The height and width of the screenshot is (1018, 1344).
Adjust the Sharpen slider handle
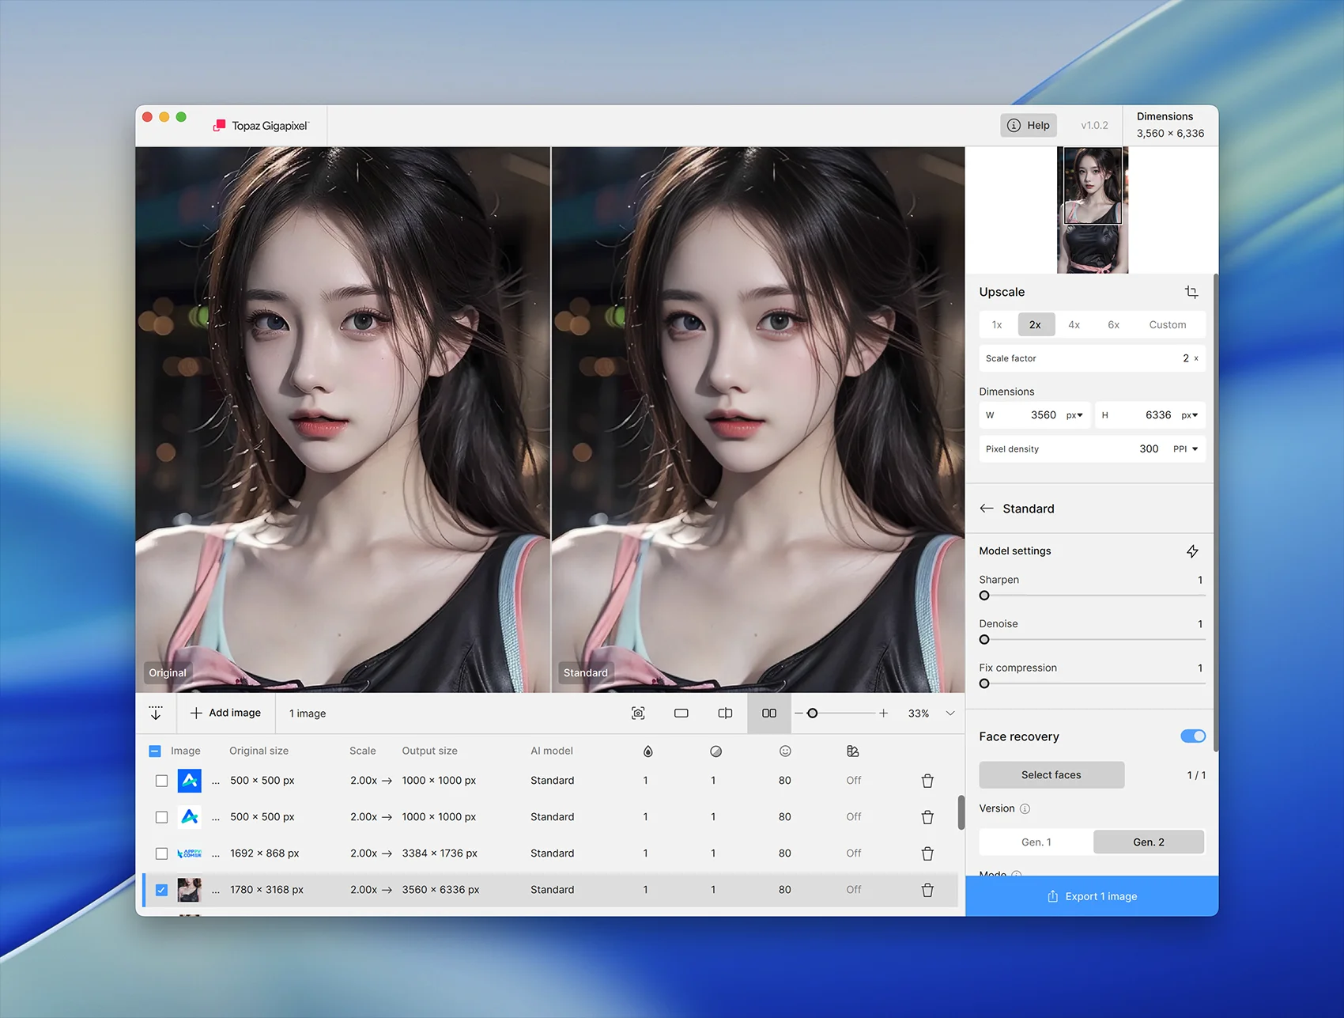coord(984,596)
